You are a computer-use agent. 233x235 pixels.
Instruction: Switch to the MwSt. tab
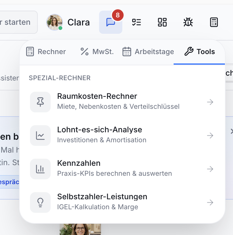[x=97, y=52]
